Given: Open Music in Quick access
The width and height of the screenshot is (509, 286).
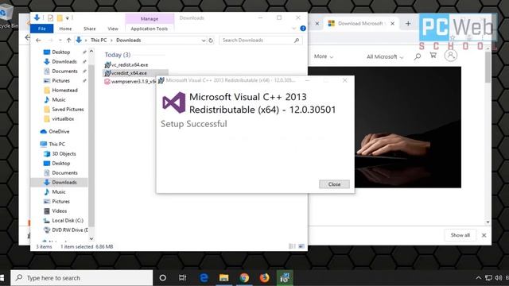Looking at the screenshot, I should click(58, 100).
